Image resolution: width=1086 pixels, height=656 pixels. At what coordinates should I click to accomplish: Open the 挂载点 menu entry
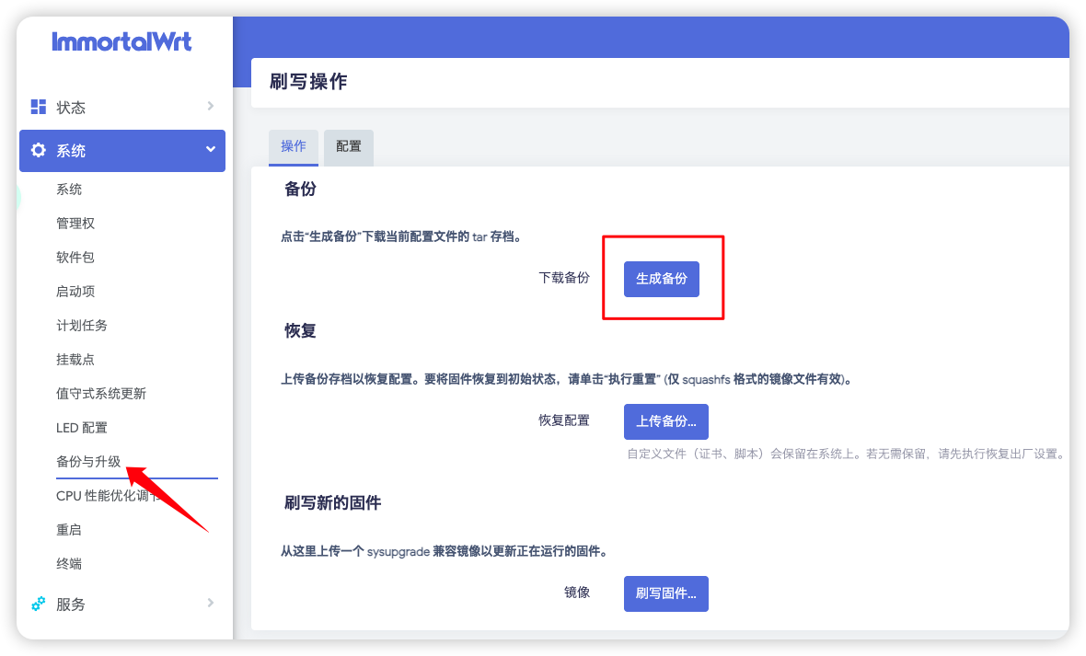click(75, 360)
